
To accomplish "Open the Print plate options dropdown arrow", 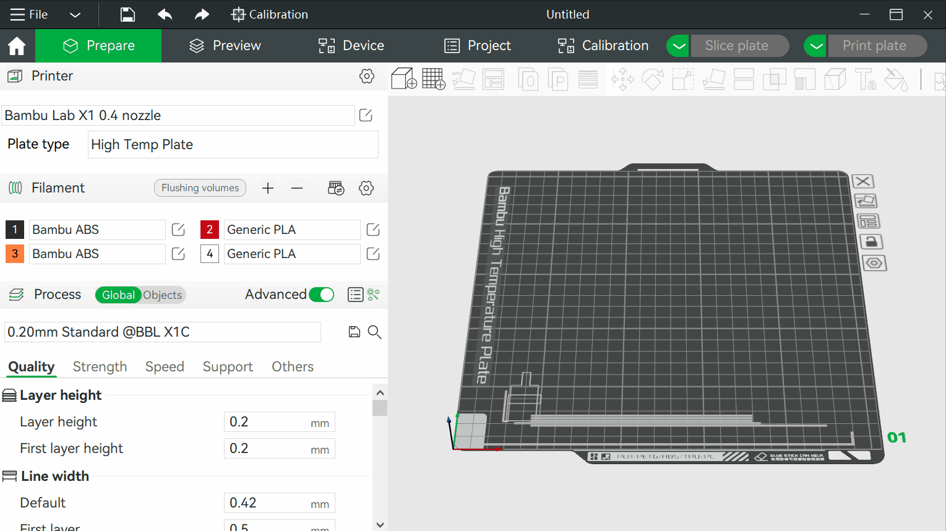I will 816,46.
